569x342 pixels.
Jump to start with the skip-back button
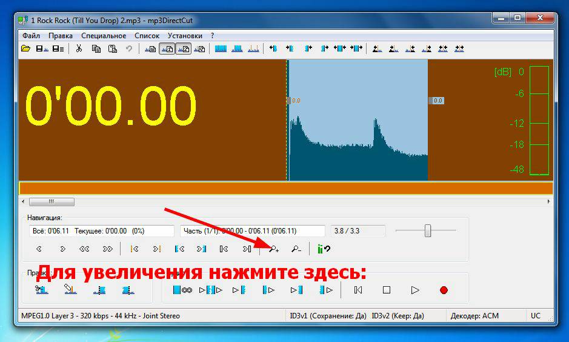coord(358,290)
